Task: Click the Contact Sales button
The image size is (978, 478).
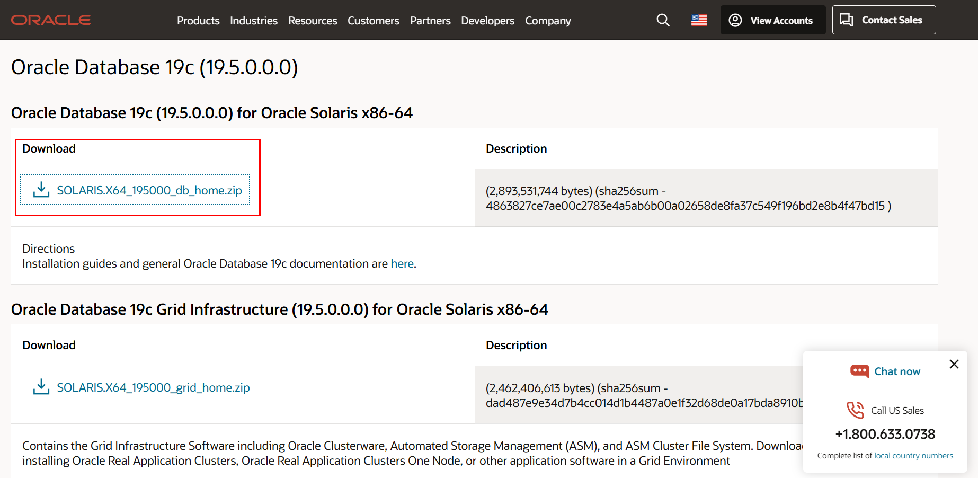Action: tap(884, 20)
